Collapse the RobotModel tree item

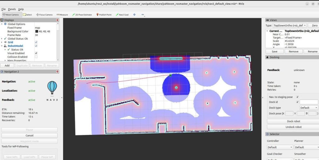pos(2,46)
